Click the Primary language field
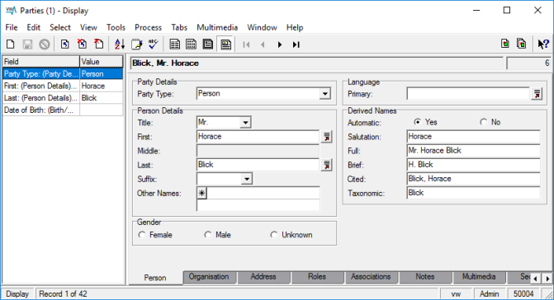The height and width of the screenshot is (300, 554). pos(468,94)
